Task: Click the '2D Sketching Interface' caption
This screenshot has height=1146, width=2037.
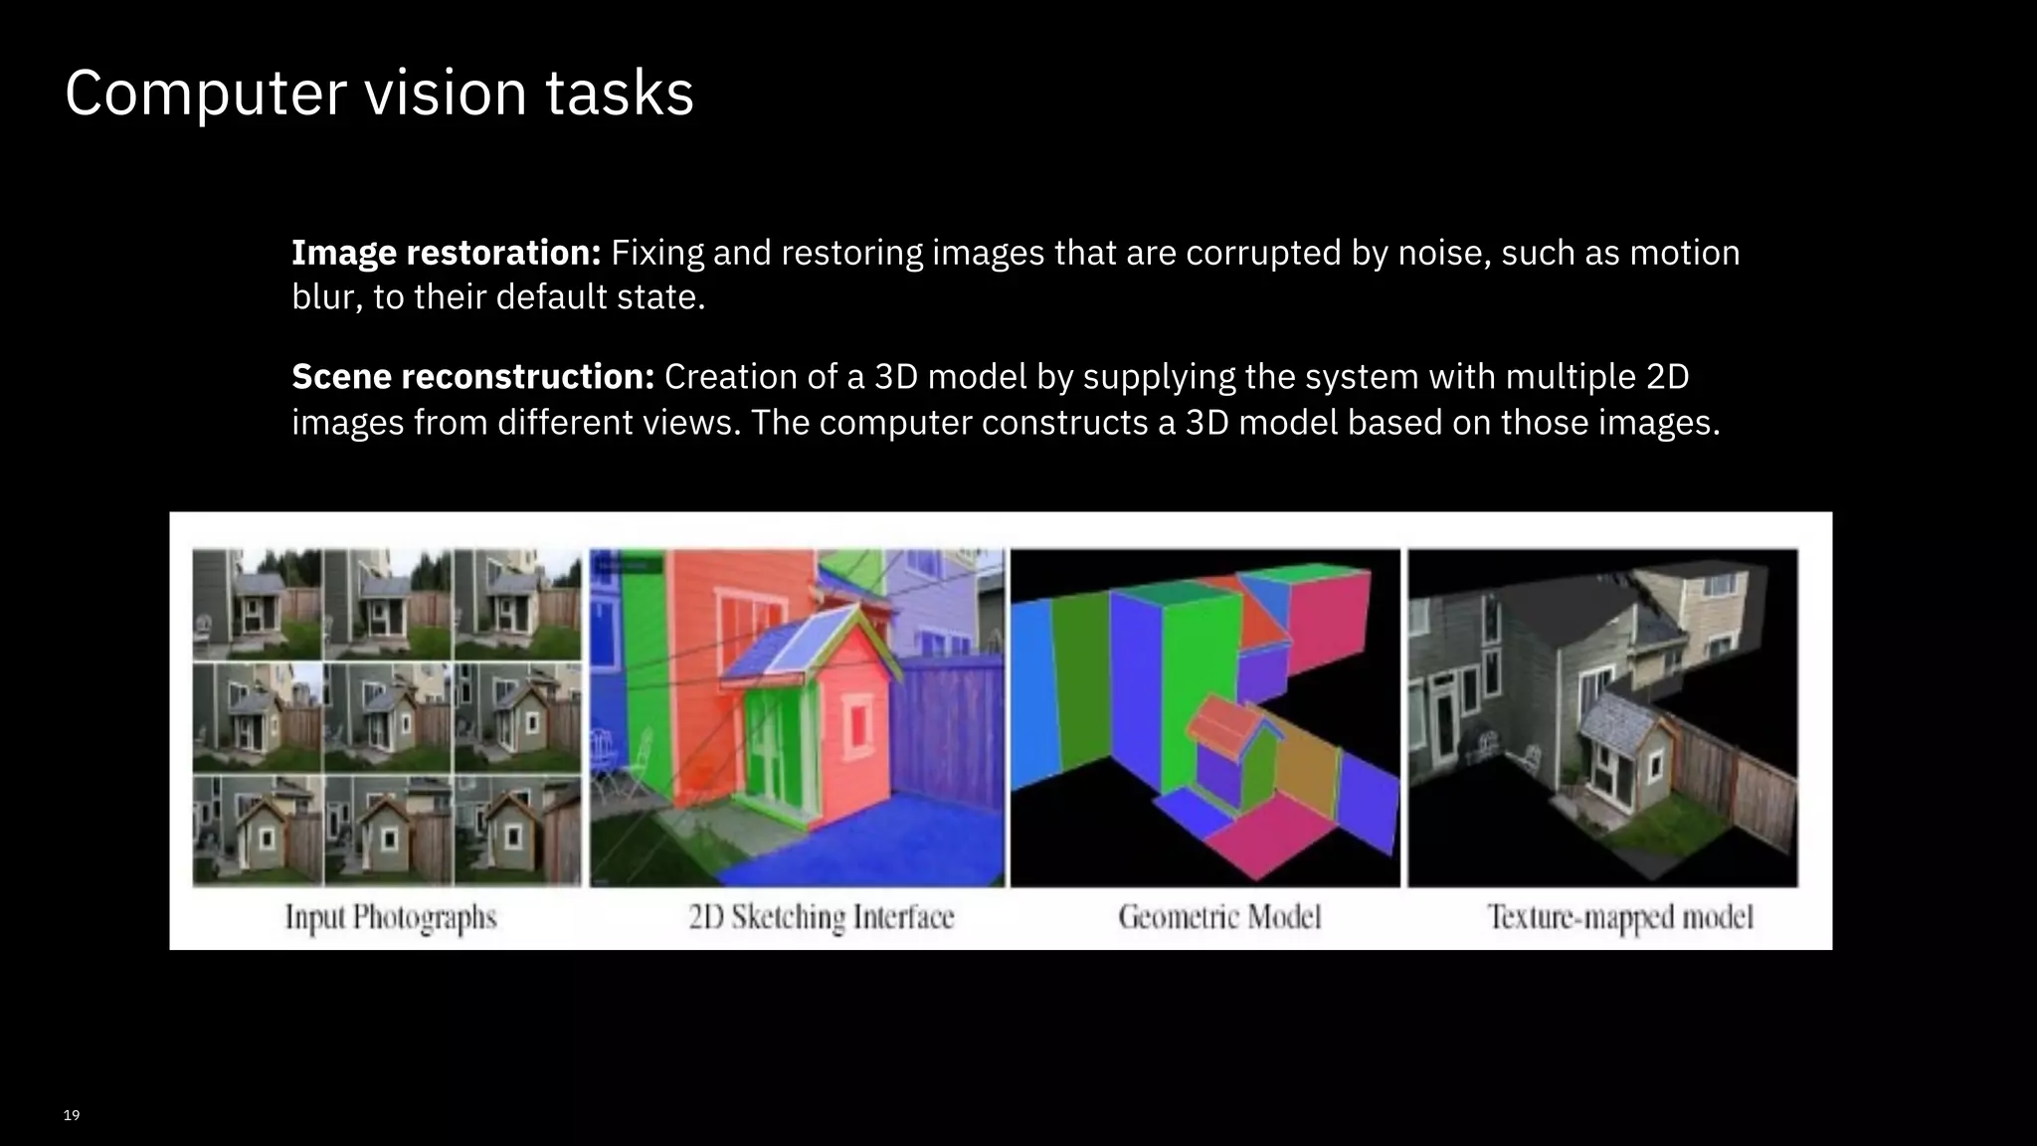Action: (x=822, y=917)
